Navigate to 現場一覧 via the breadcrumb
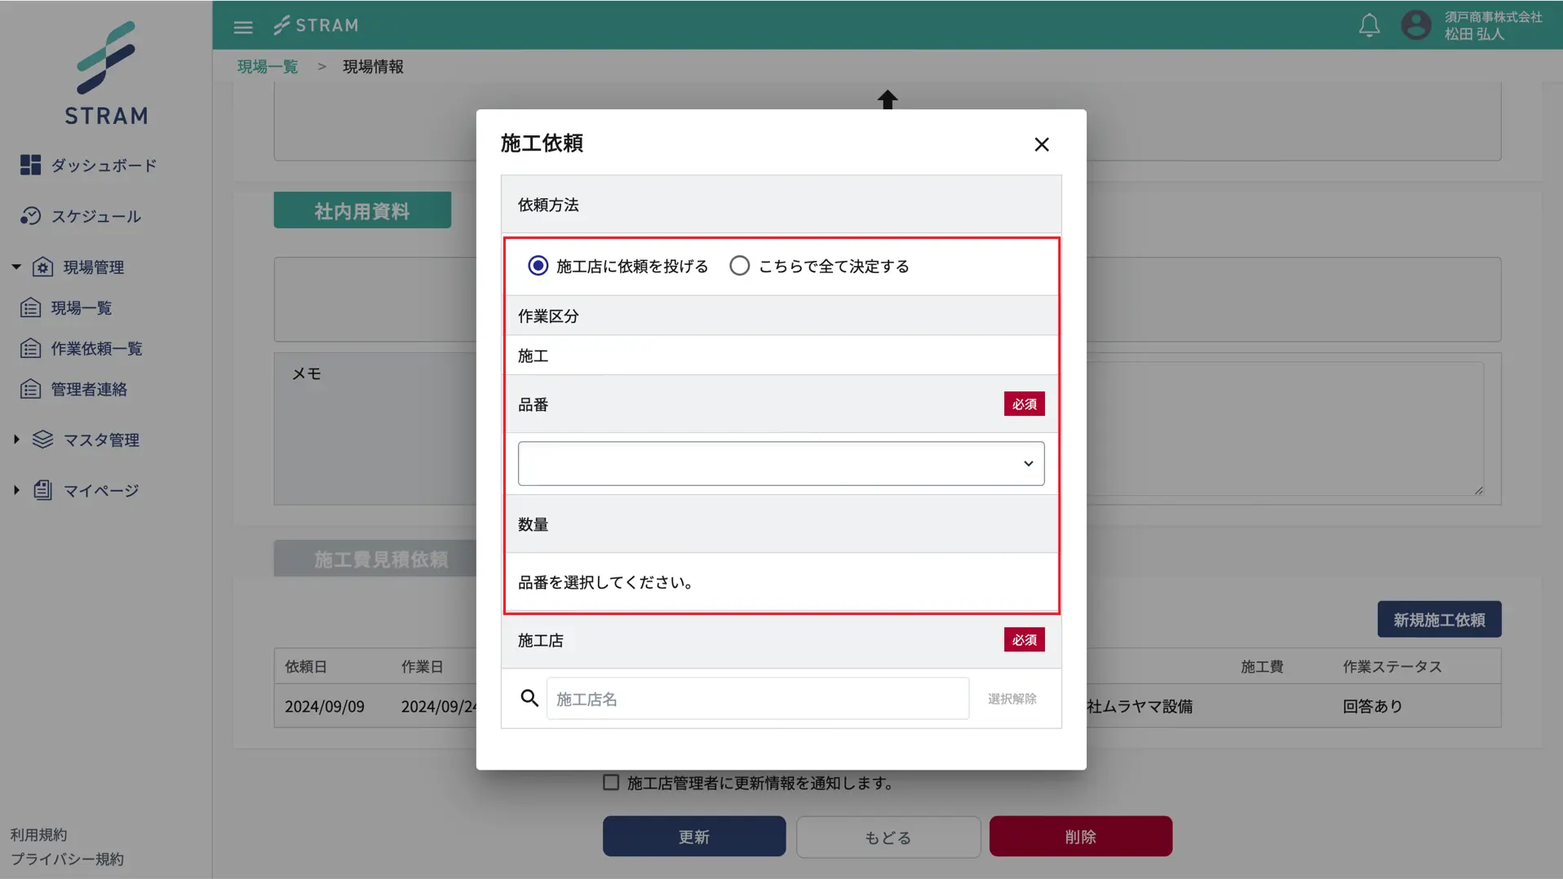 click(x=267, y=66)
